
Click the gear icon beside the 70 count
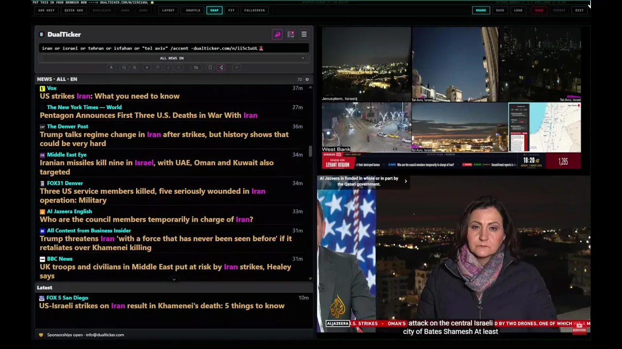[x=307, y=79]
